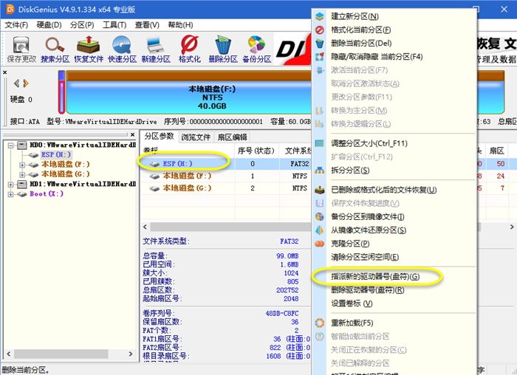Click the 搜索分区 magnifier icon
Viewport: 517px width, 375px height.
[55, 49]
